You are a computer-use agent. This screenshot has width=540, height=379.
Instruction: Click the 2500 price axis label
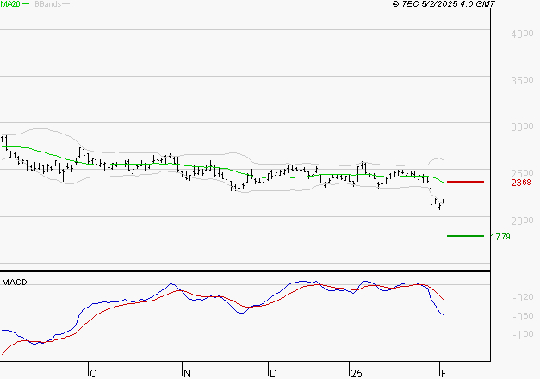(x=522, y=173)
